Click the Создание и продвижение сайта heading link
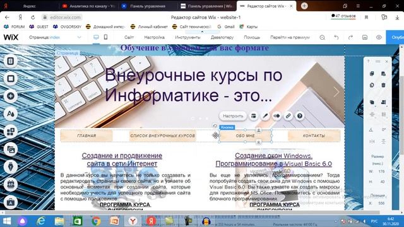 (x=122, y=160)
